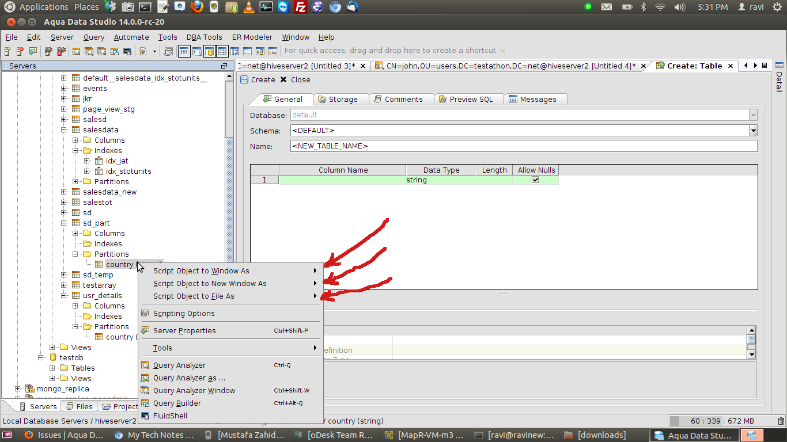The image size is (787, 442).
Task: Click the mongo_replica server icon
Action: 30,389
